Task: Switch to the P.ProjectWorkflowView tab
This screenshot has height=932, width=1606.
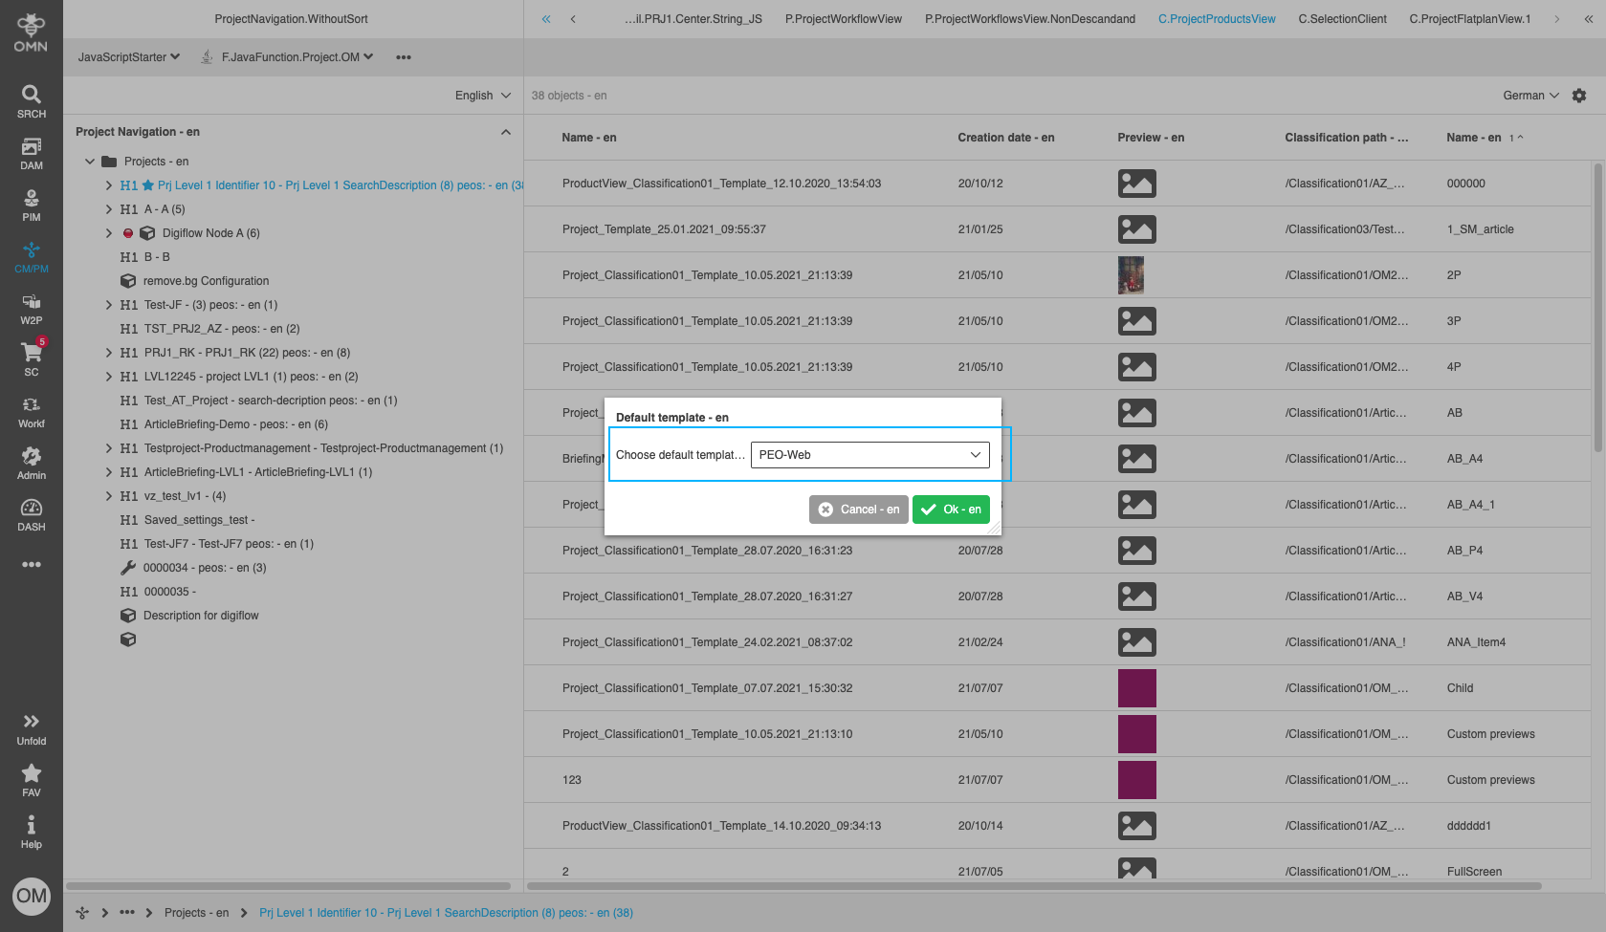Action: tap(843, 19)
